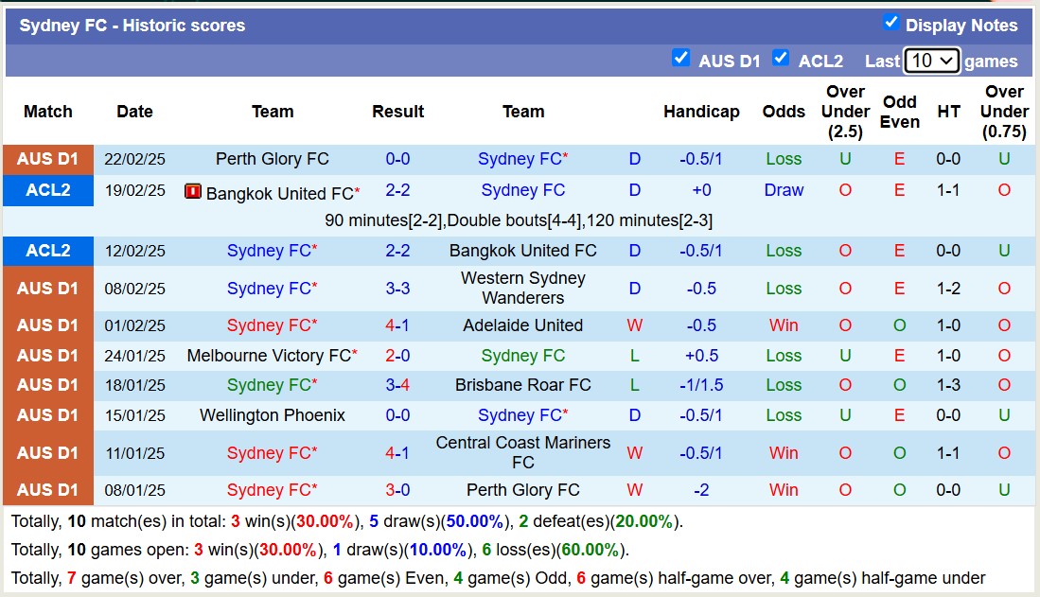The height and width of the screenshot is (597, 1040).
Task: Click the Bangkok United FC club crest icon
Action: pos(191,189)
